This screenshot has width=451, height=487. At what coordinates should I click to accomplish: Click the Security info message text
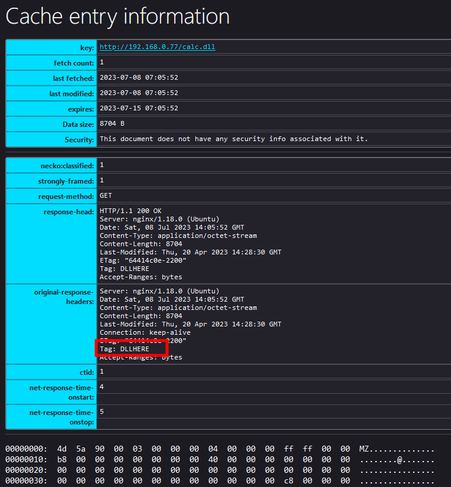(x=234, y=139)
